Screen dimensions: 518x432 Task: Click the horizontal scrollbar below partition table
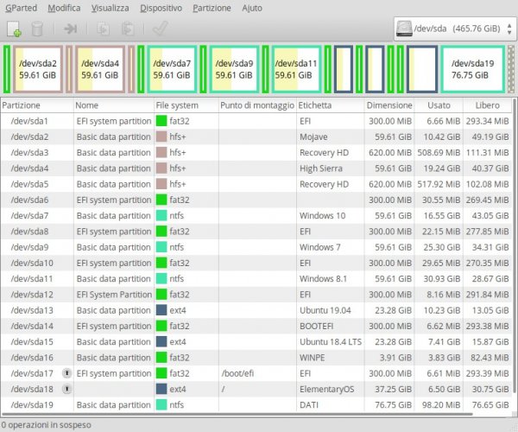tap(237, 414)
